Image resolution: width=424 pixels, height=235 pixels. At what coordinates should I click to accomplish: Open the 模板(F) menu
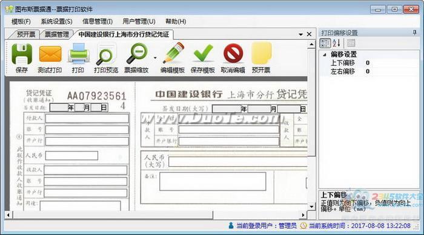[x=21, y=21]
